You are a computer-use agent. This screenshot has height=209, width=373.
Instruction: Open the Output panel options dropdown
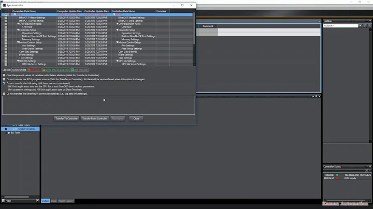tap(313, 96)
